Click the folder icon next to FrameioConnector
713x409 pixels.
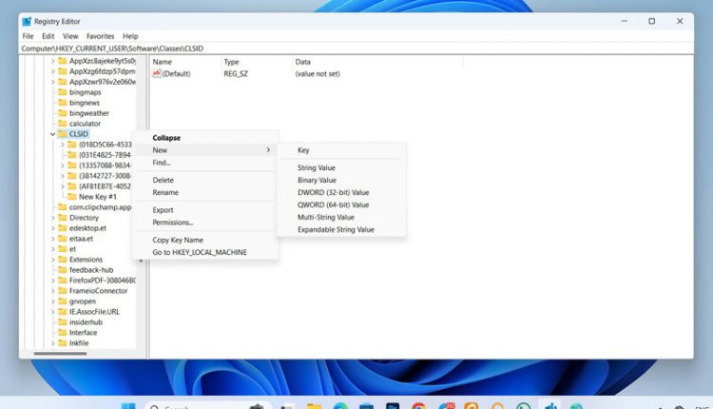click(63, 291)
